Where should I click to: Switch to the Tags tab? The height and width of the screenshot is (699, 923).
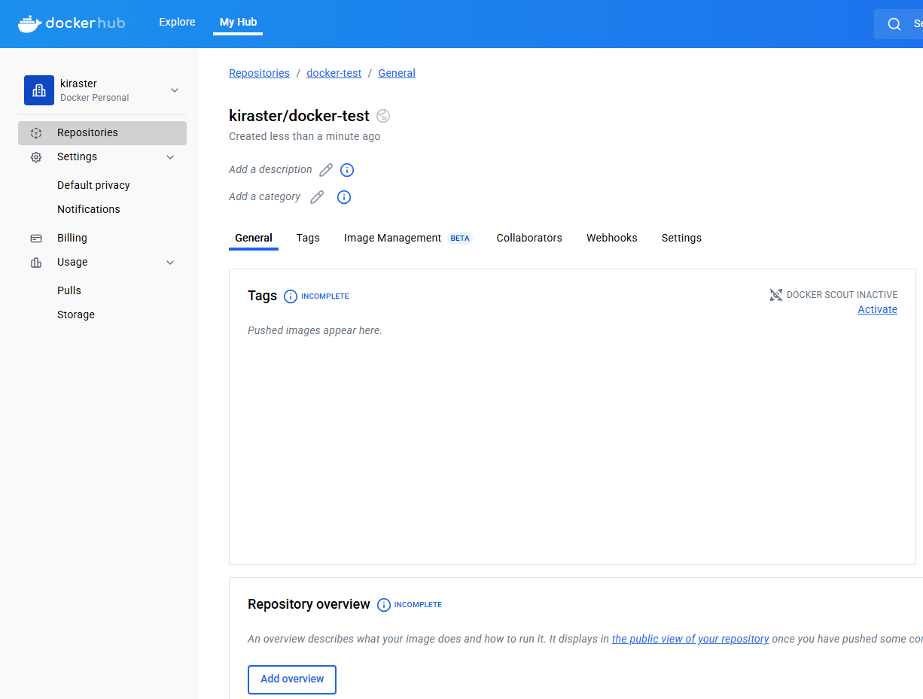click(x=308, y=238)
